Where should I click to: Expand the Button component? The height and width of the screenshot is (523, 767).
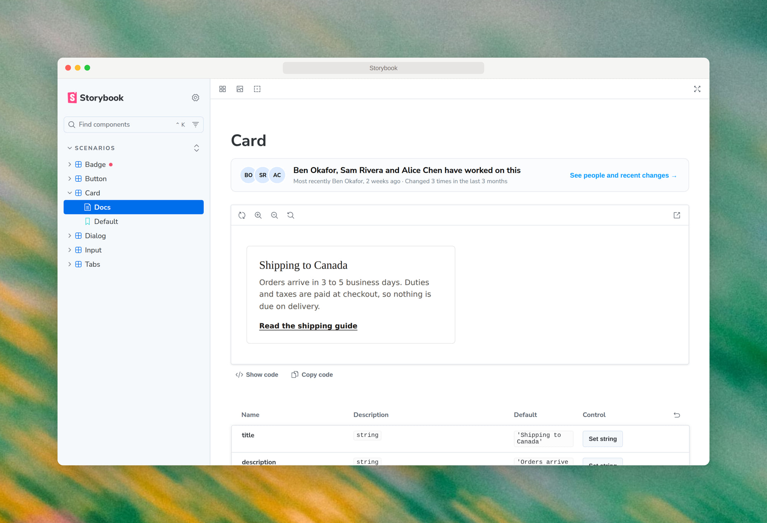[x=133, y=178]
